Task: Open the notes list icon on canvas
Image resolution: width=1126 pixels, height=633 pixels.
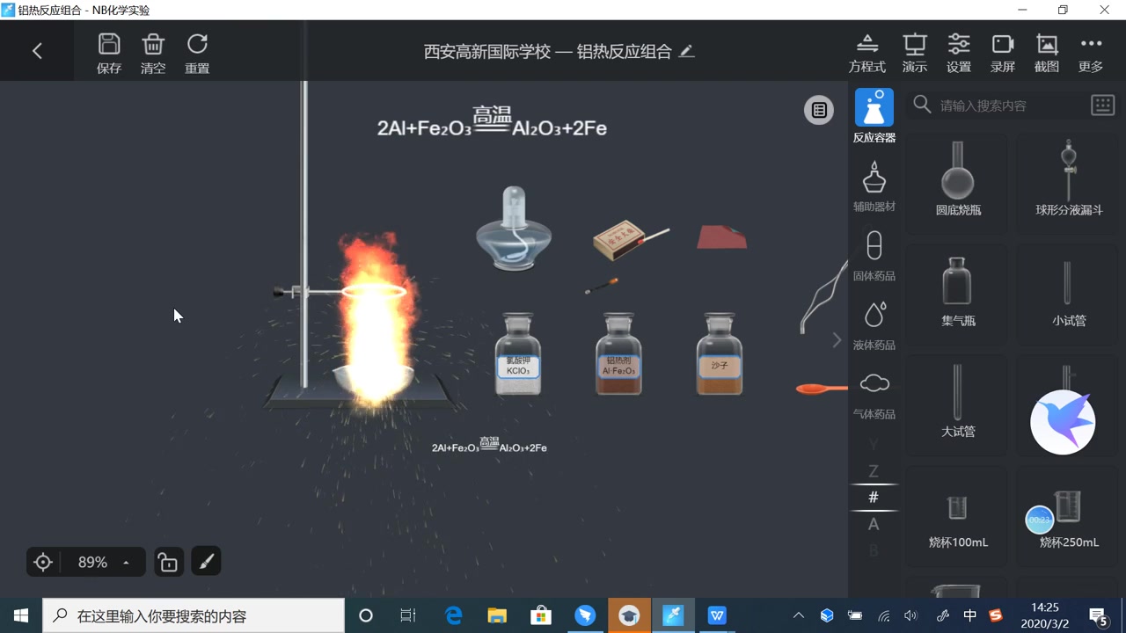Action: (x=819, y=110)
